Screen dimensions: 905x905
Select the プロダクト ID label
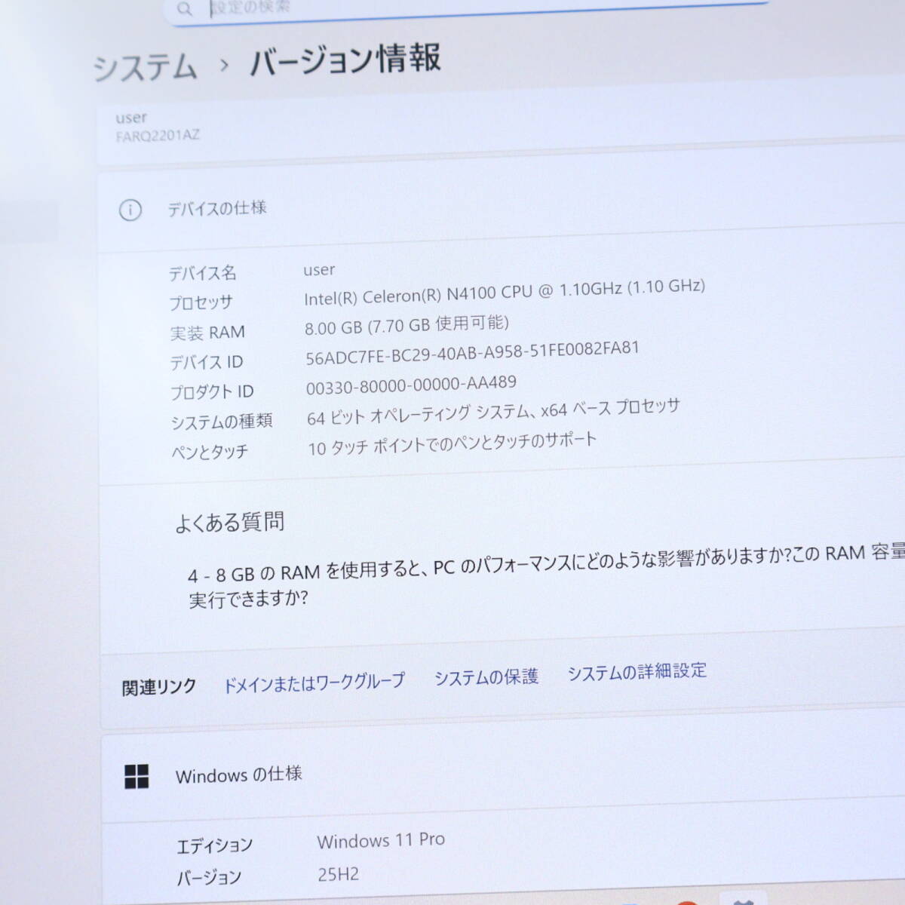coord(211,392)
